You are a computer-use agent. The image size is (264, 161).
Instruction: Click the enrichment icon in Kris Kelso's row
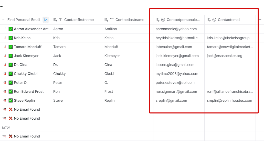[4, 38]
